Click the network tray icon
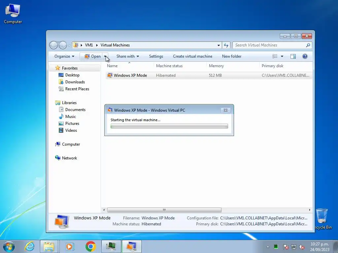This screenshot has width=338, height=253. pyautogui.click(x=293, y=247)
